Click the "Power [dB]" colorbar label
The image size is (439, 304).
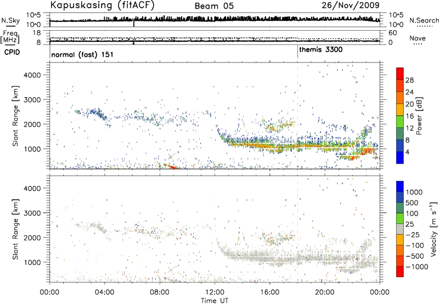419,116
